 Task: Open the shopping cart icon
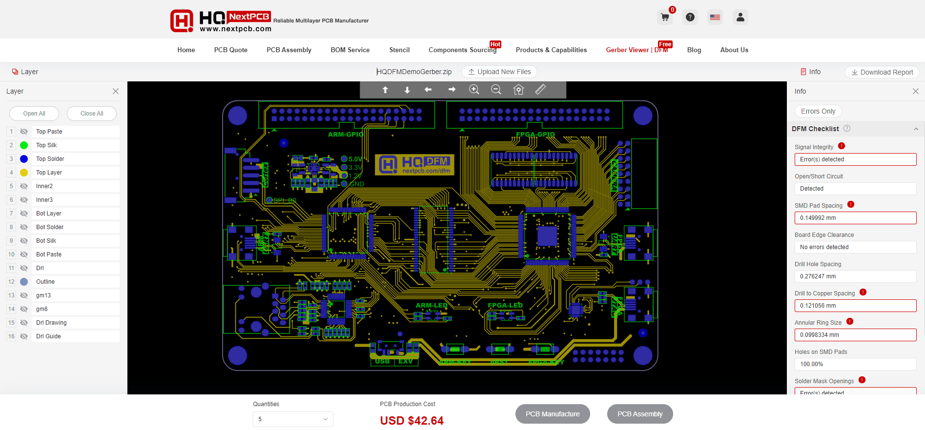[x=665, y=18]
